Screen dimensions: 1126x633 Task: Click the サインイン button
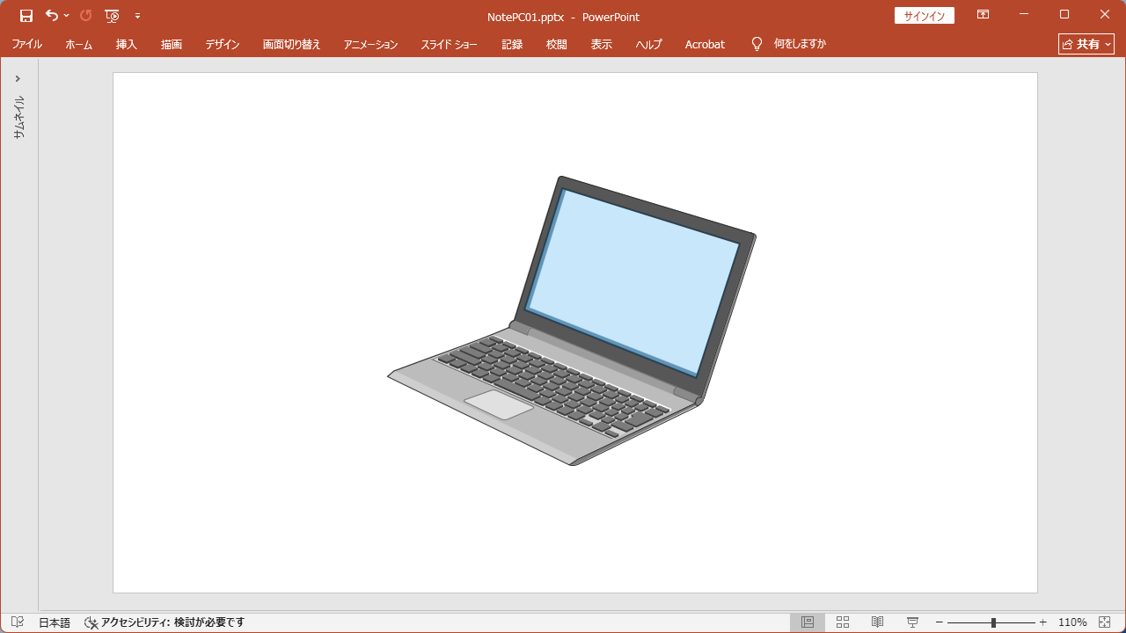tap(924, 15)
